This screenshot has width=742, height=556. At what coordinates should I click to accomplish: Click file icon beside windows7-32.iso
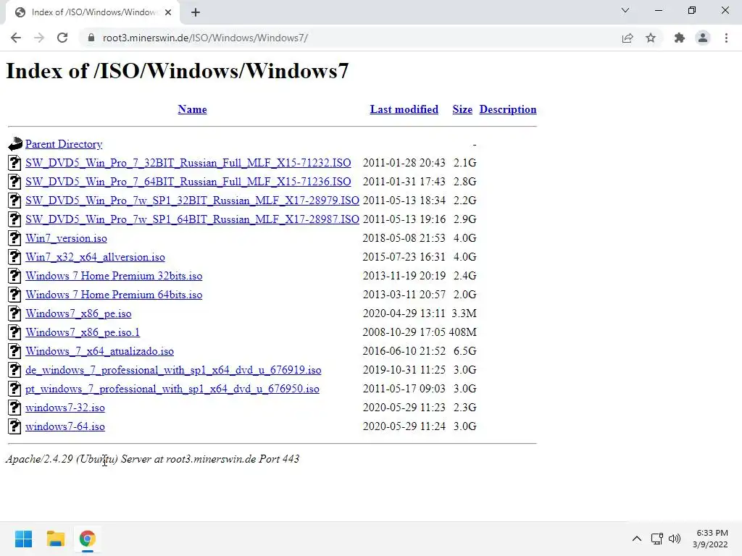coord(14,407)
